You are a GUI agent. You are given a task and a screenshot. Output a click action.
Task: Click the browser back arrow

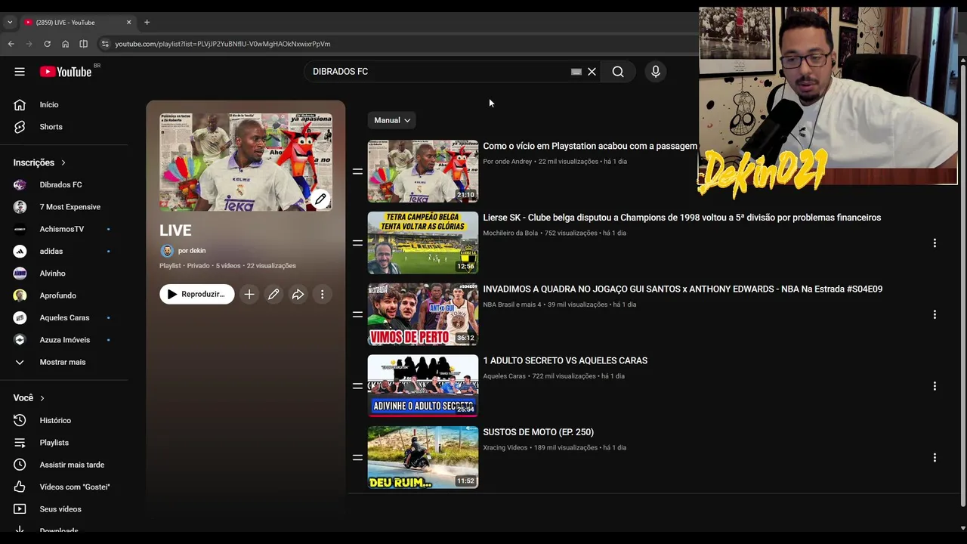click(x=11, y=44)
